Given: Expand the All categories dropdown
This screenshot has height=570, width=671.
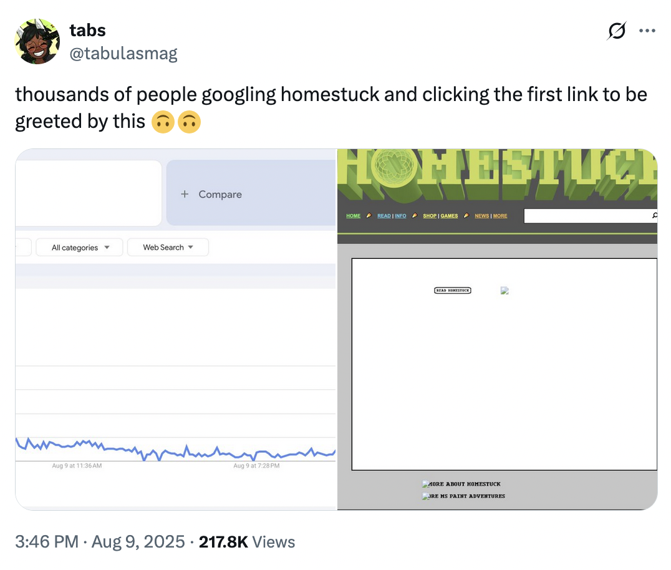Looking at the screenshot, I should pyautogui.click(x=80, y=248).
